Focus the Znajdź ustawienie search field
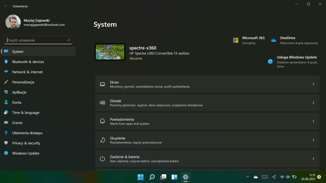 38,40
